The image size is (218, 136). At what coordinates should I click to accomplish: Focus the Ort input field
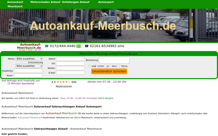pos(70,63)
